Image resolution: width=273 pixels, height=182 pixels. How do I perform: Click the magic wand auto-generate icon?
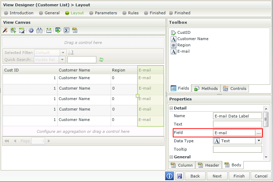click(x=5, y=30)
